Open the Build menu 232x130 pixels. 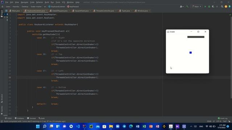[x=47, y=3]
